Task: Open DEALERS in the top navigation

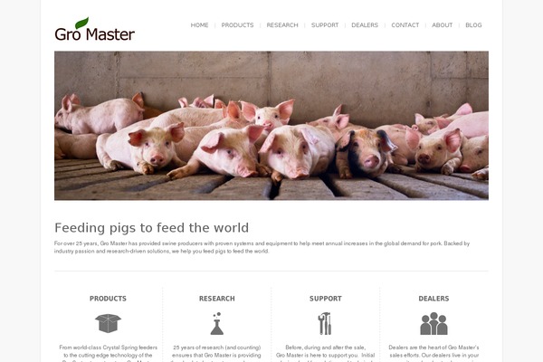Action: 365,25
